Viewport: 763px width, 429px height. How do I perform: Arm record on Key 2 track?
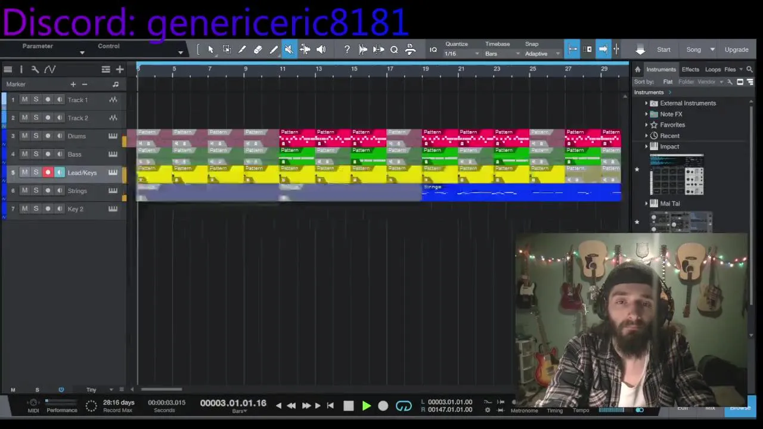pos(48,209)
